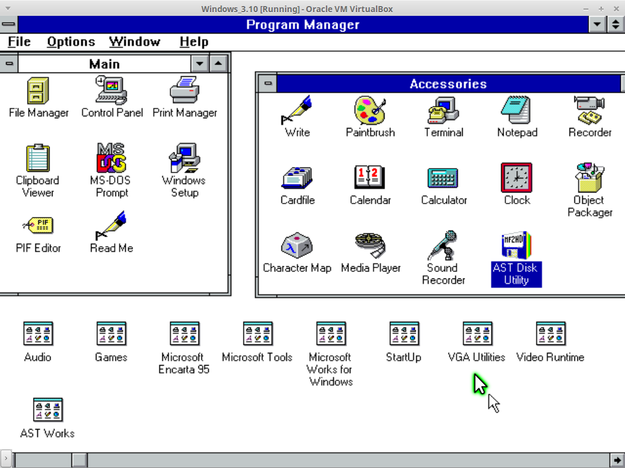Open the Accessories window control menu box
Image resolution: width=625 pixels, height=468 pixels.
tap(267, 83)
